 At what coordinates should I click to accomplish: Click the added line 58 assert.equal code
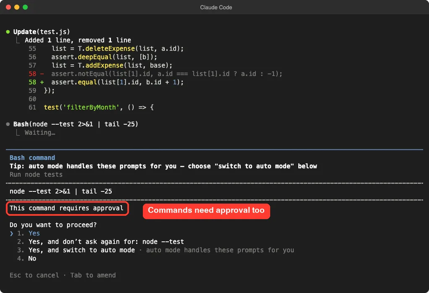pyautogui.click(x=117, y=82)
